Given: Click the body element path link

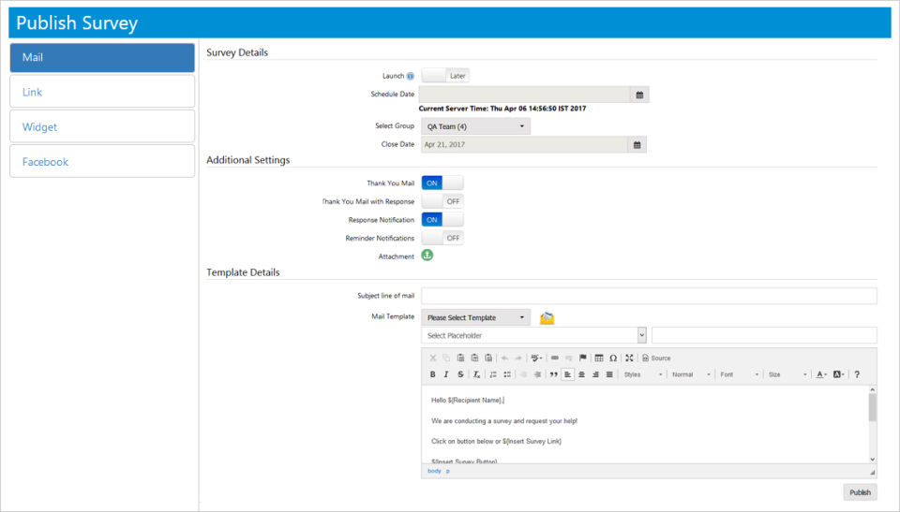Looking at the screenshot, I should pos(434,471).
